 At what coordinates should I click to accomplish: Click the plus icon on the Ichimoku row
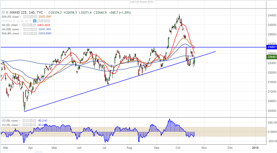45,21
